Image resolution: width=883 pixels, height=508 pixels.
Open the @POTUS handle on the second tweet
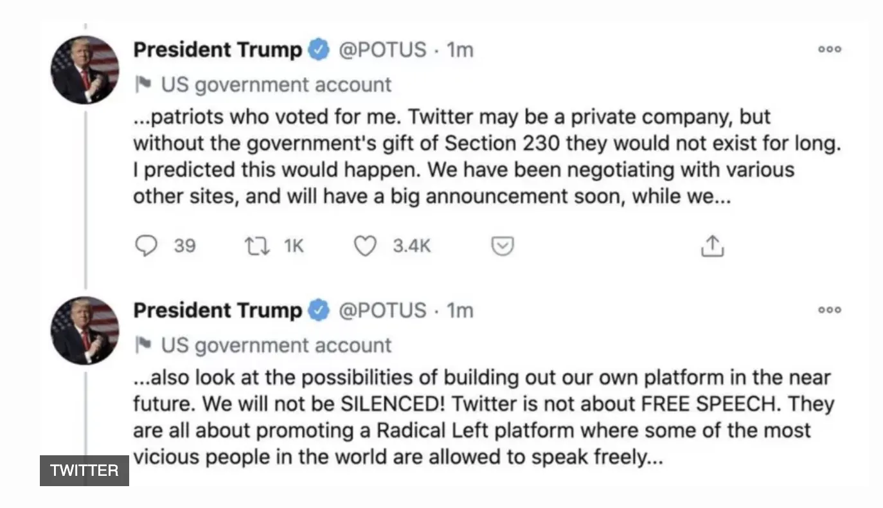coord(382,311)
